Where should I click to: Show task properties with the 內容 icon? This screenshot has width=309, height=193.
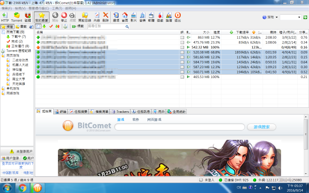pyautogui.click(x=97, y=17)
